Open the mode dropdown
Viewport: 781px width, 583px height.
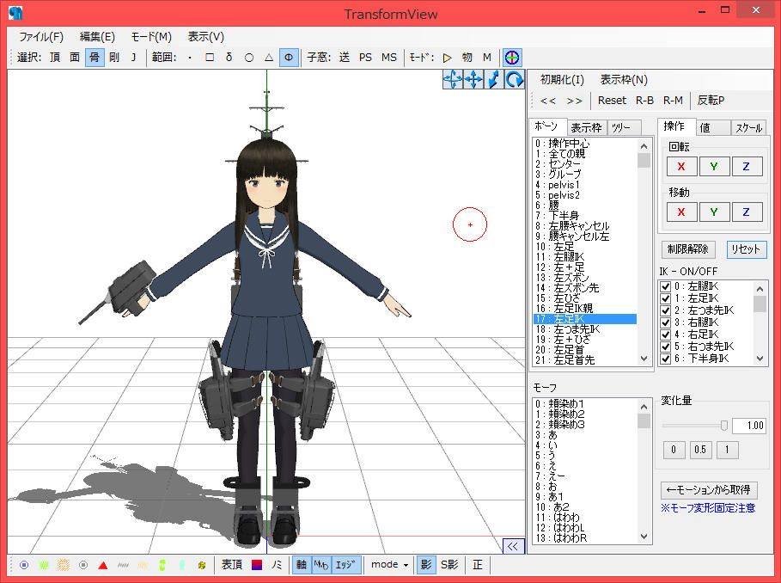coord(389,565)
